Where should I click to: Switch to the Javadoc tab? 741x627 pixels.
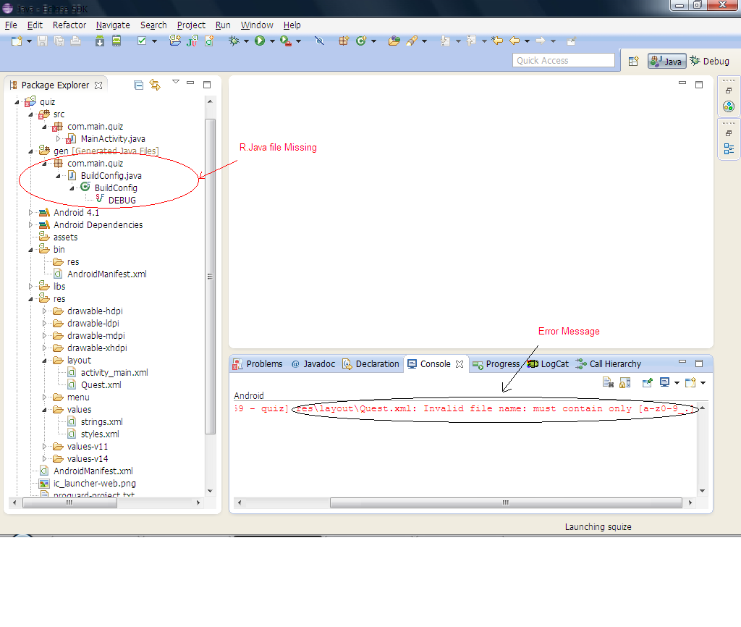pyautogui.click(x=313, y=364)
